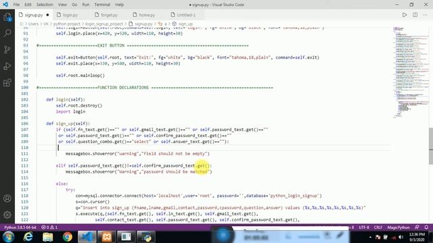This screenshot has height=243, width=433.
Task: Click line number 113 in gutter
Action: pyautogui.click(x=24, y=165)
